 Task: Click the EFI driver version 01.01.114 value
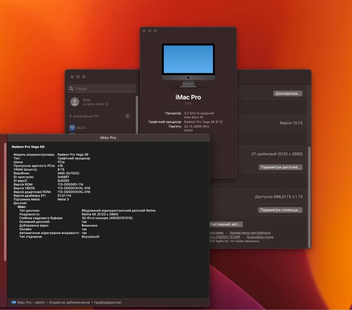click(x=64, y=196)
